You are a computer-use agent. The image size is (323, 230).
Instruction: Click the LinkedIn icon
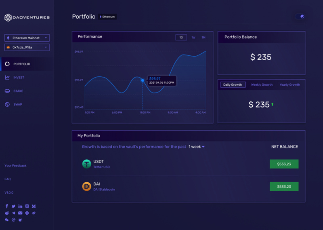pyautogui.click(x=20, y=206)
